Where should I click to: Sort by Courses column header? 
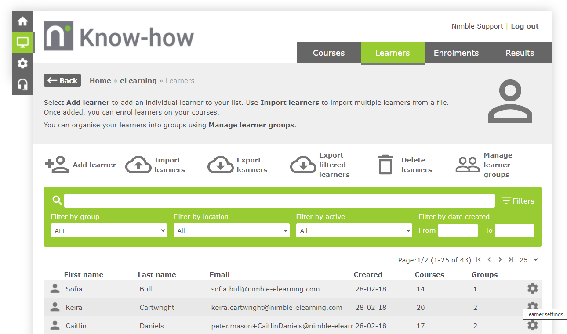pyautogui.click(x=429, y=275)
